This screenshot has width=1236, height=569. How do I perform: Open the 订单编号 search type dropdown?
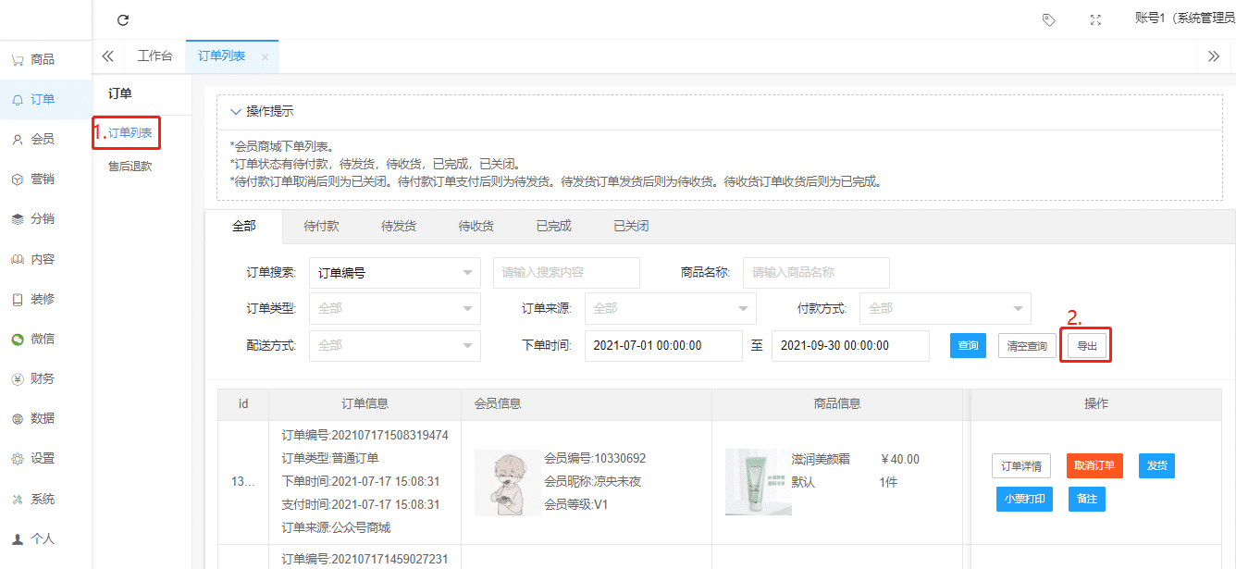[394, 273]
